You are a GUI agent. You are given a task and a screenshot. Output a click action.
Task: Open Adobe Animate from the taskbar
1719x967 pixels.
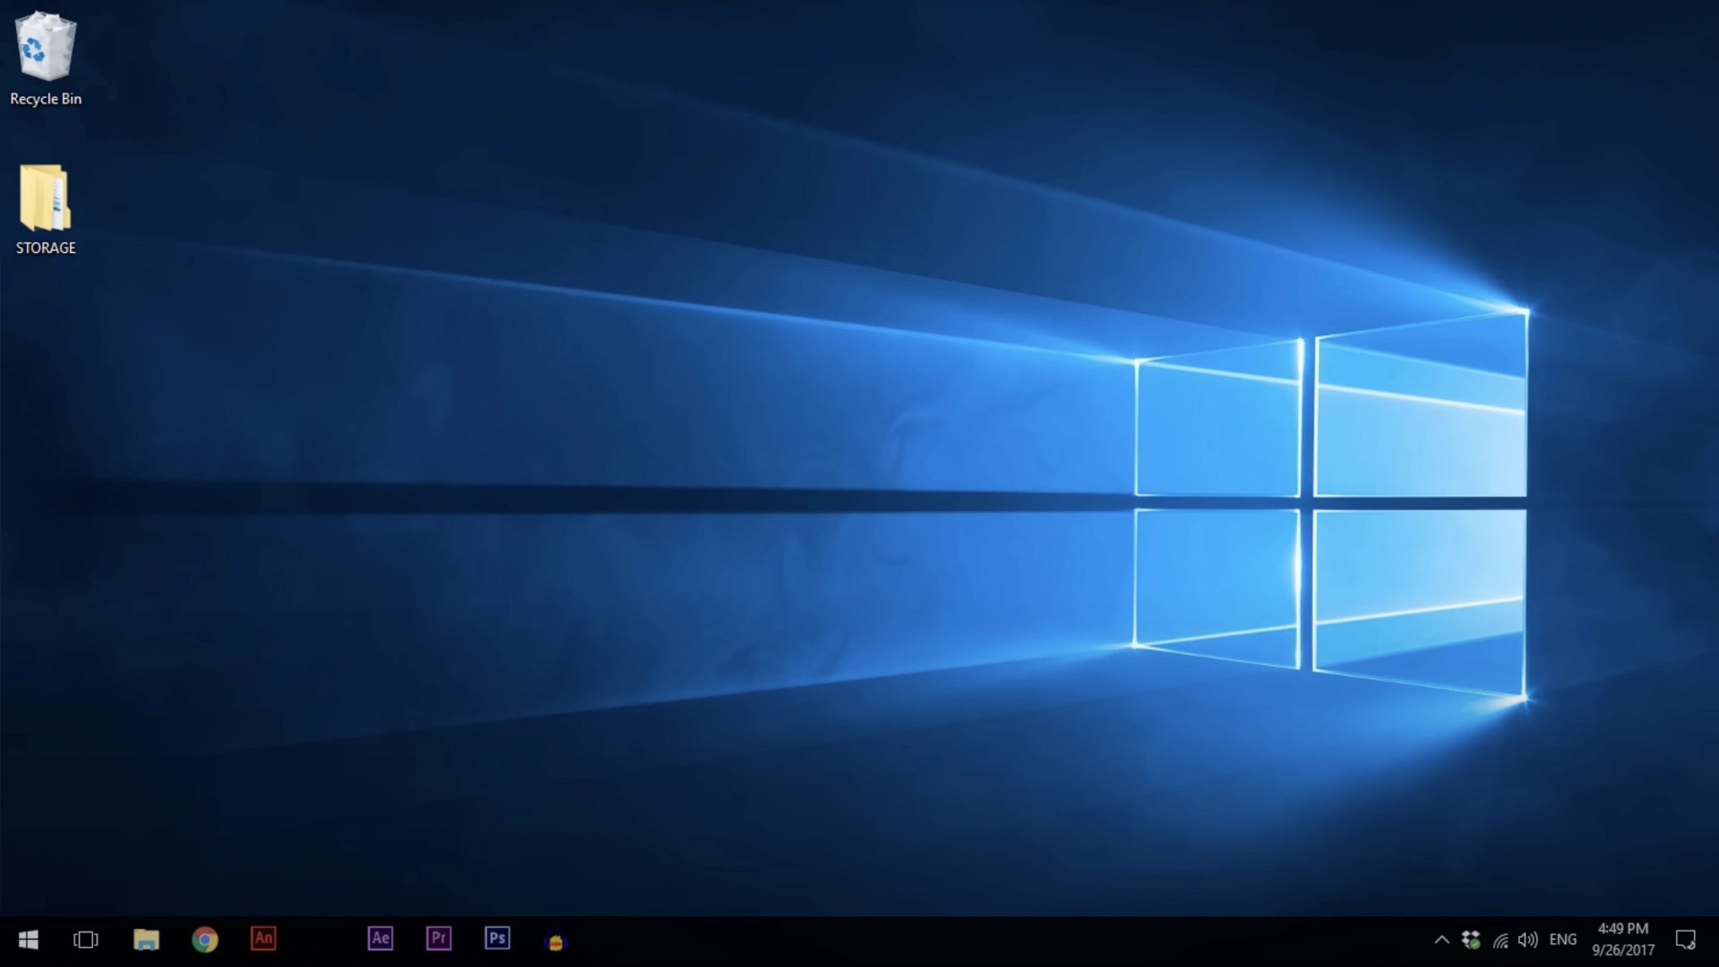(263, 939)
